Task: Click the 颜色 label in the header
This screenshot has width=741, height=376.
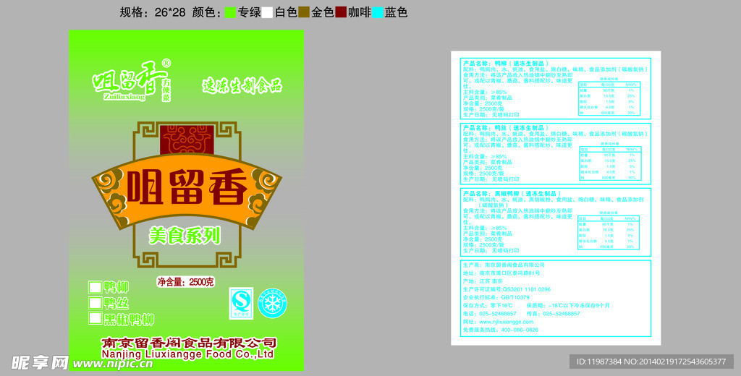Action: tap(206, 13)
